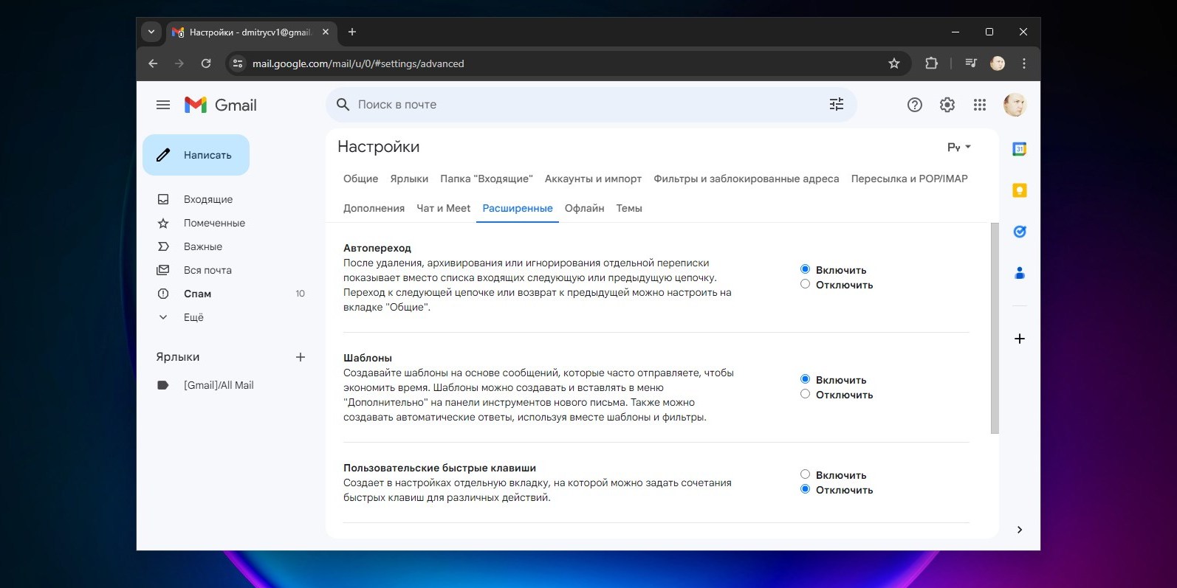Open a new browser tab

[x=352, y=32]
